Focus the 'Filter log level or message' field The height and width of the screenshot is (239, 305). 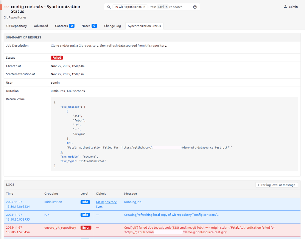point(276,185)
